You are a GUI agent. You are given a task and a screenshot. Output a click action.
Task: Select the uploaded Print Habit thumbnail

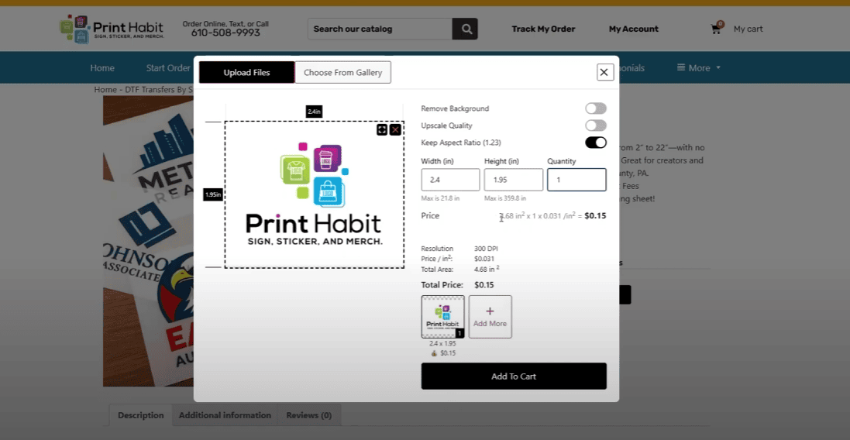[442, 316]
